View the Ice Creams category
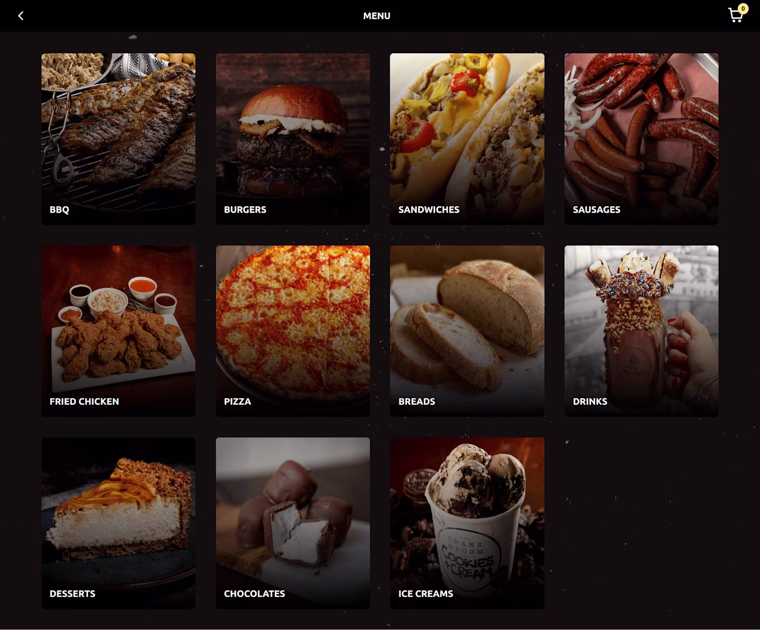This screenshot has height=630, width=760. click(467, 523)
